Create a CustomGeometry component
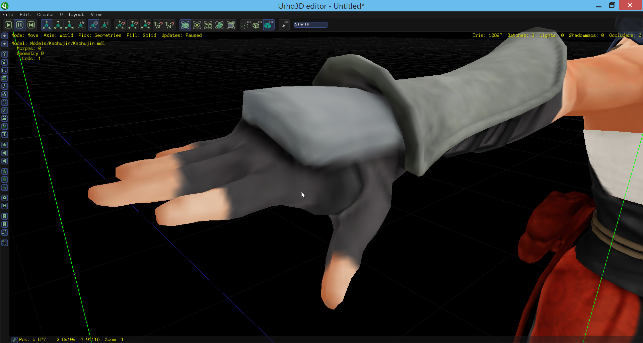The image size is (643, 343). pos(5,110)
